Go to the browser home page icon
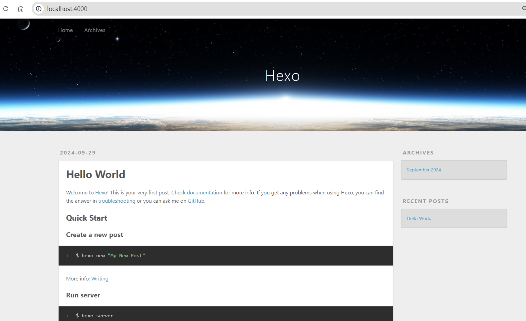Image resolution: width=526 pixels, height=321 pixels. tap(21, 9)
